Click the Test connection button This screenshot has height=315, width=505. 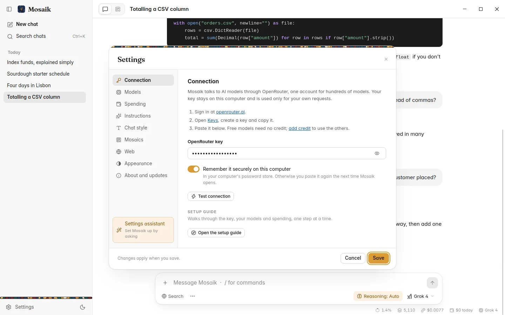click(x=211, y=196)
